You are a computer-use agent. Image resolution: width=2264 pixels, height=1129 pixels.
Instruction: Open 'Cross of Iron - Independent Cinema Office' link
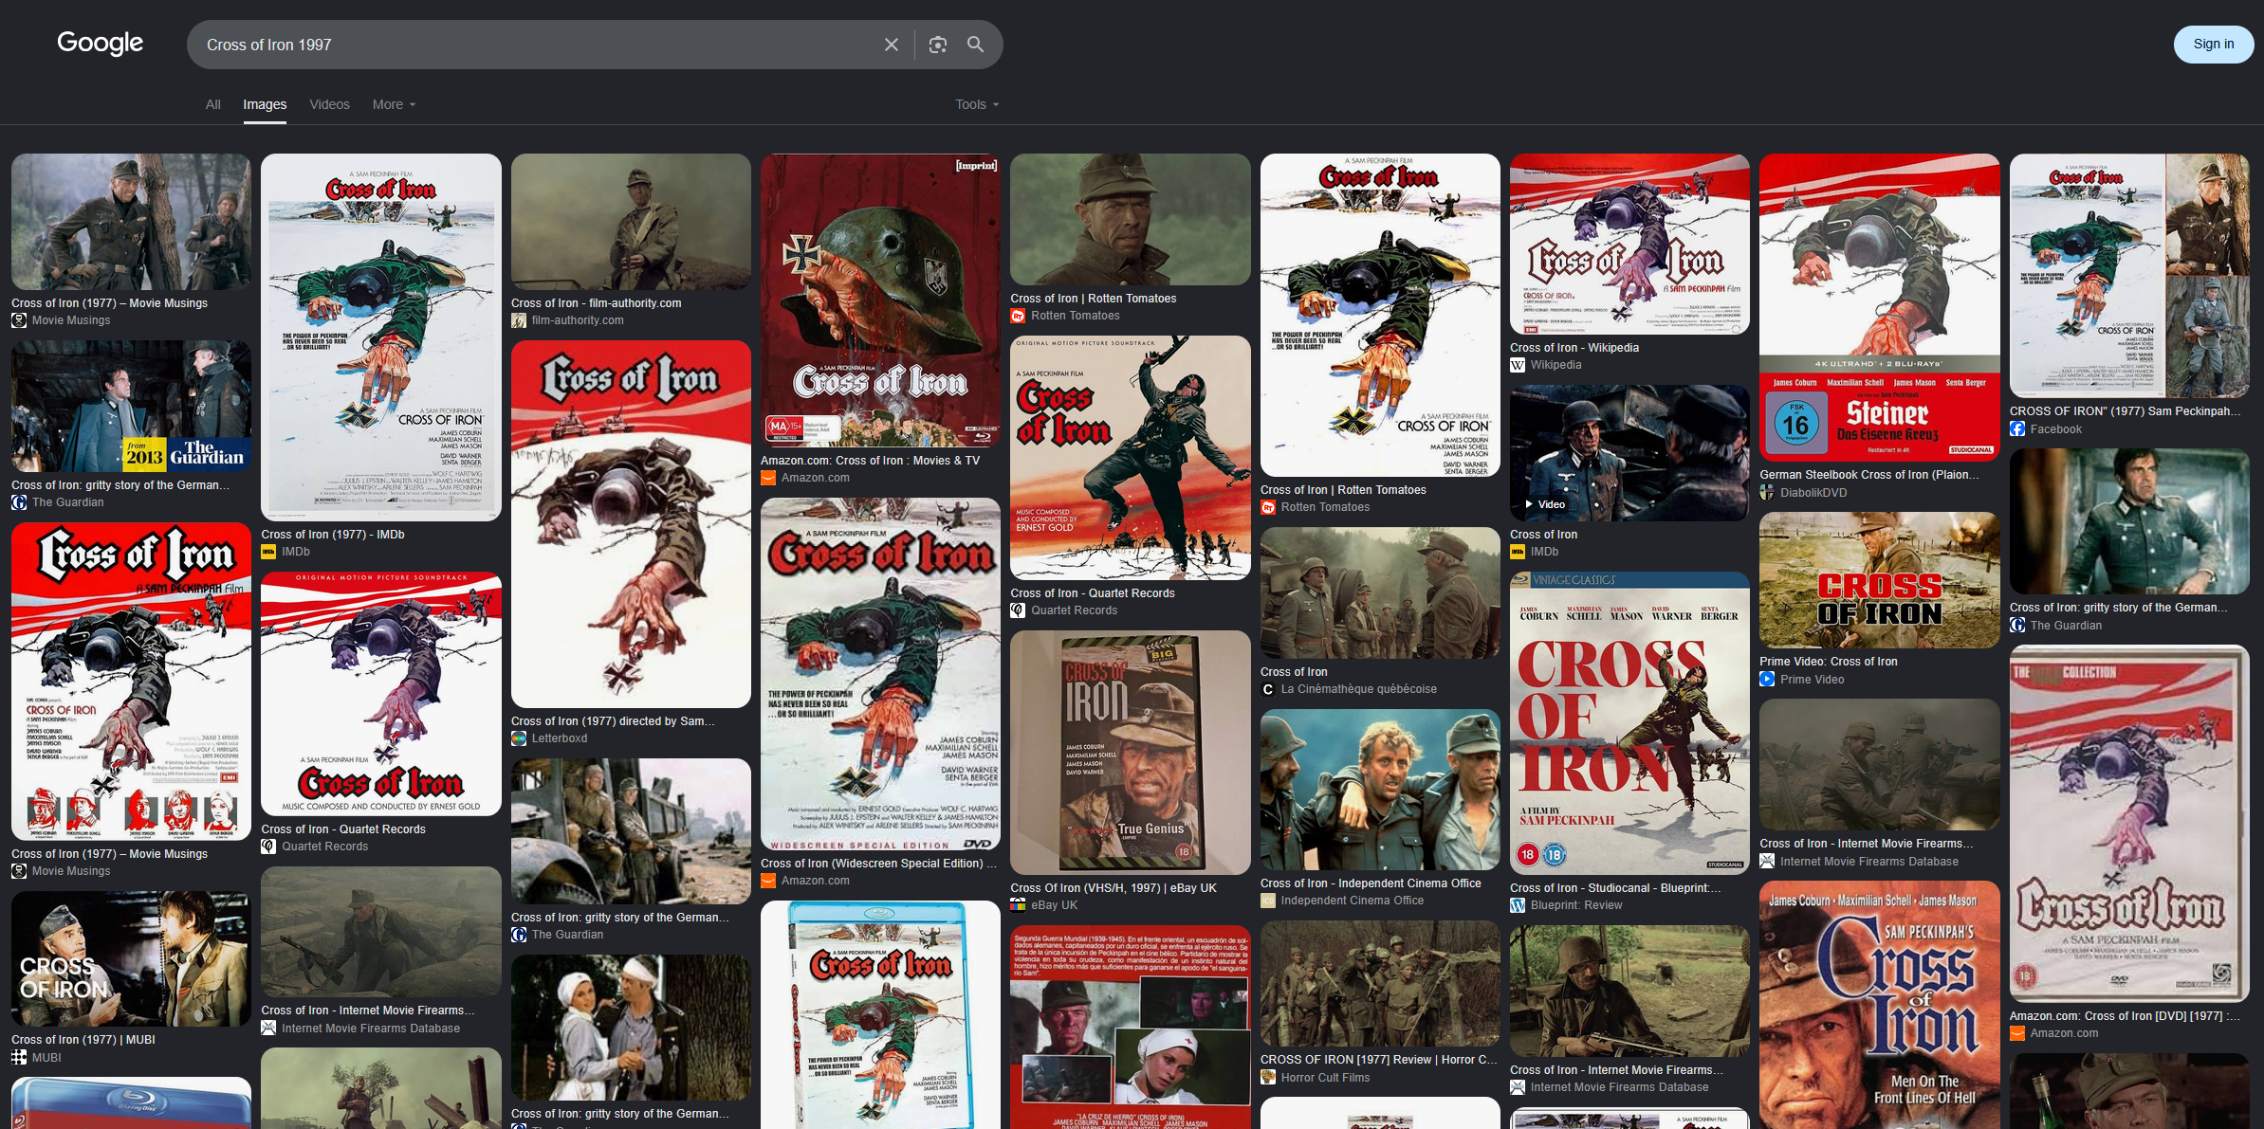pyautogui.click(x=1371, y=883)
